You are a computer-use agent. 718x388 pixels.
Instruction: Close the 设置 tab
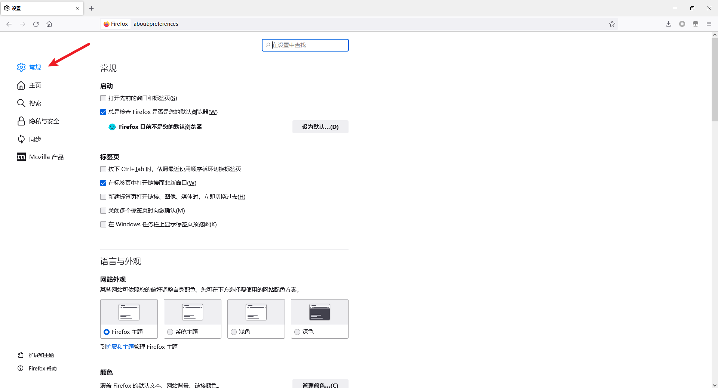(x=77, y=8)
